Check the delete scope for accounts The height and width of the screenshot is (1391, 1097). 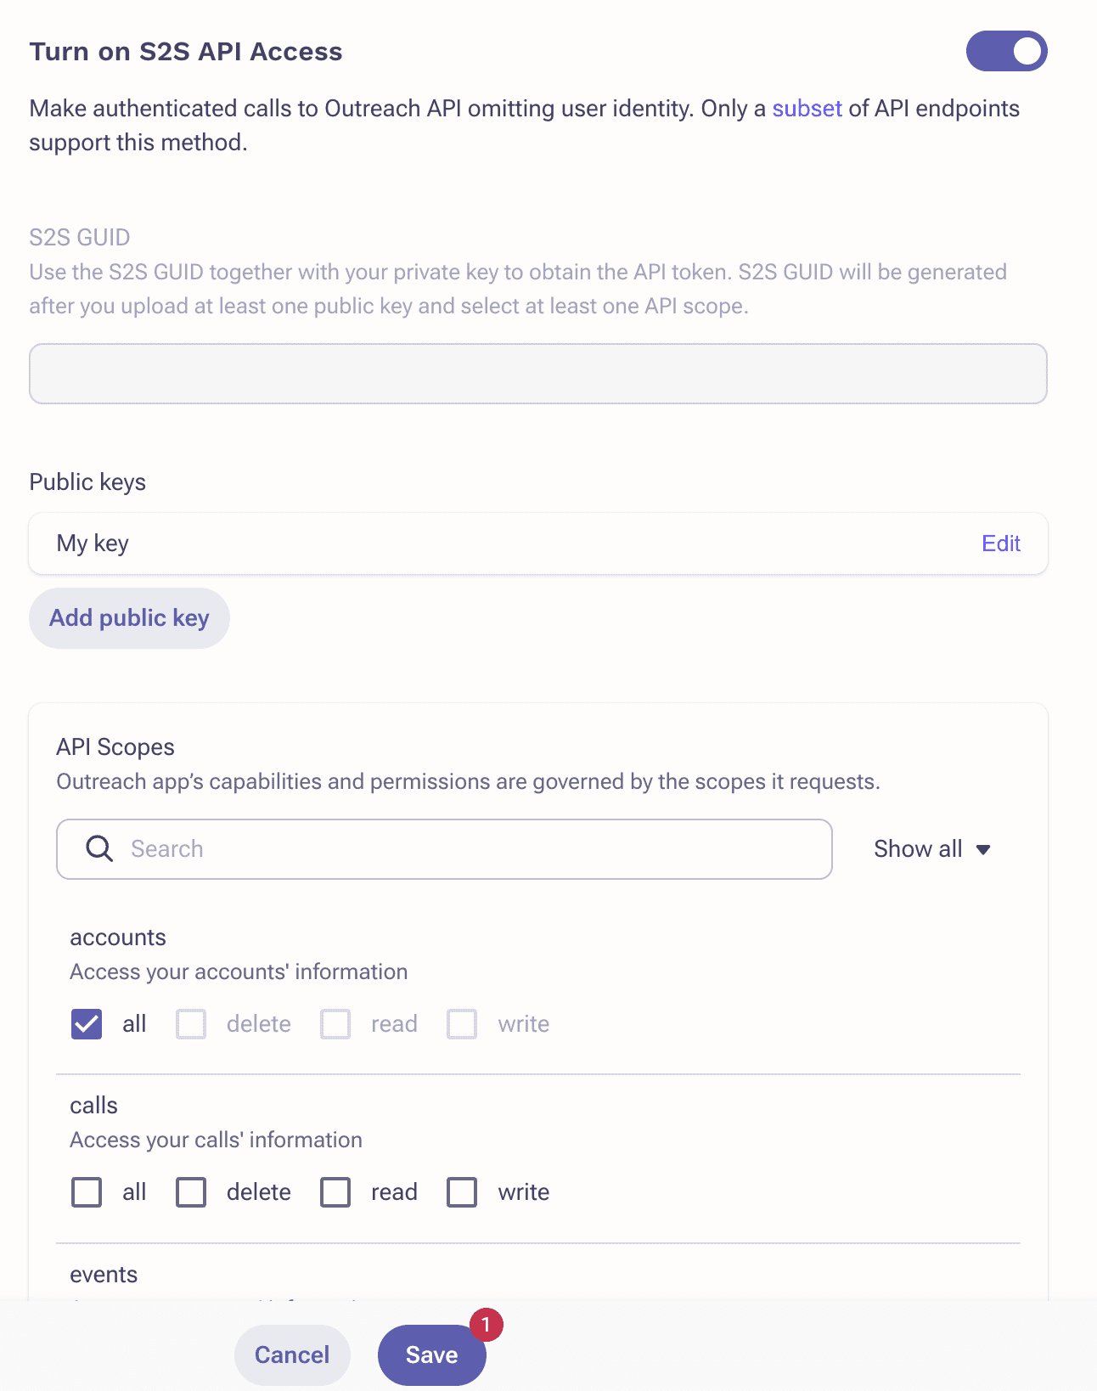click(x=191, y=1023)
